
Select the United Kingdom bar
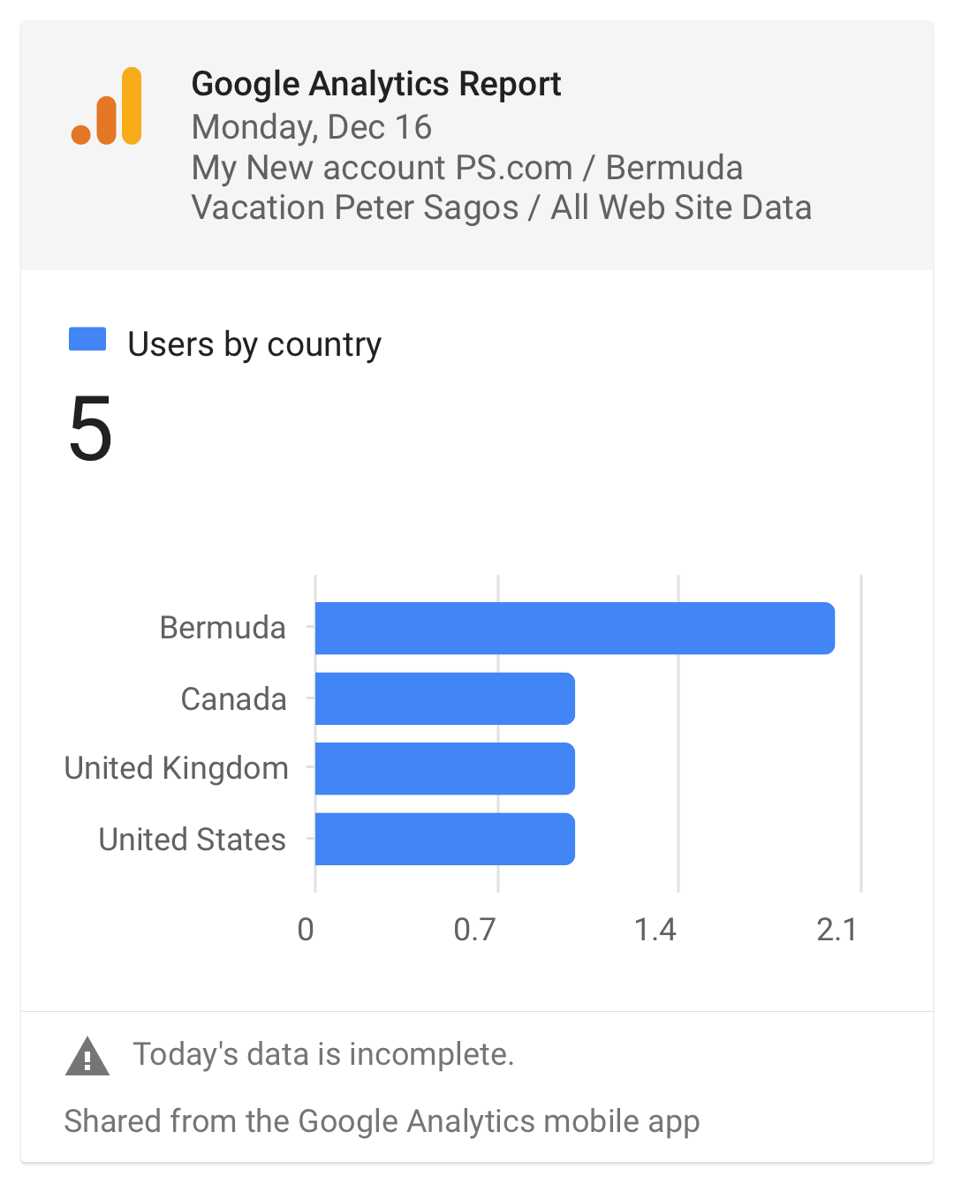(445, 768)
